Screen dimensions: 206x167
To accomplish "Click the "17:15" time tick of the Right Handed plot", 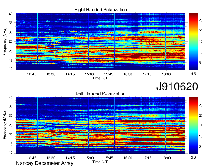I will (147, 74).
